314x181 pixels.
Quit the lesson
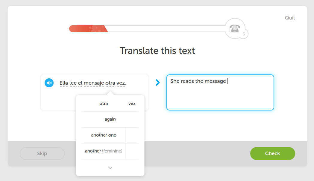(x=290, y=18)
